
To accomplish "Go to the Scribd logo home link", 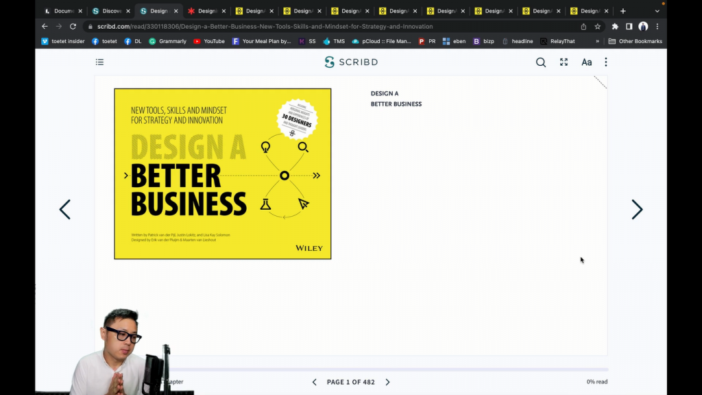I will [352, 62].
